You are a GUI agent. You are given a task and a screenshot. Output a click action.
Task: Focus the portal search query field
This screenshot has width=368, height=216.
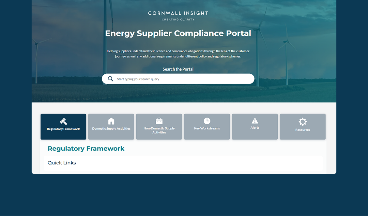pos(178,79)
